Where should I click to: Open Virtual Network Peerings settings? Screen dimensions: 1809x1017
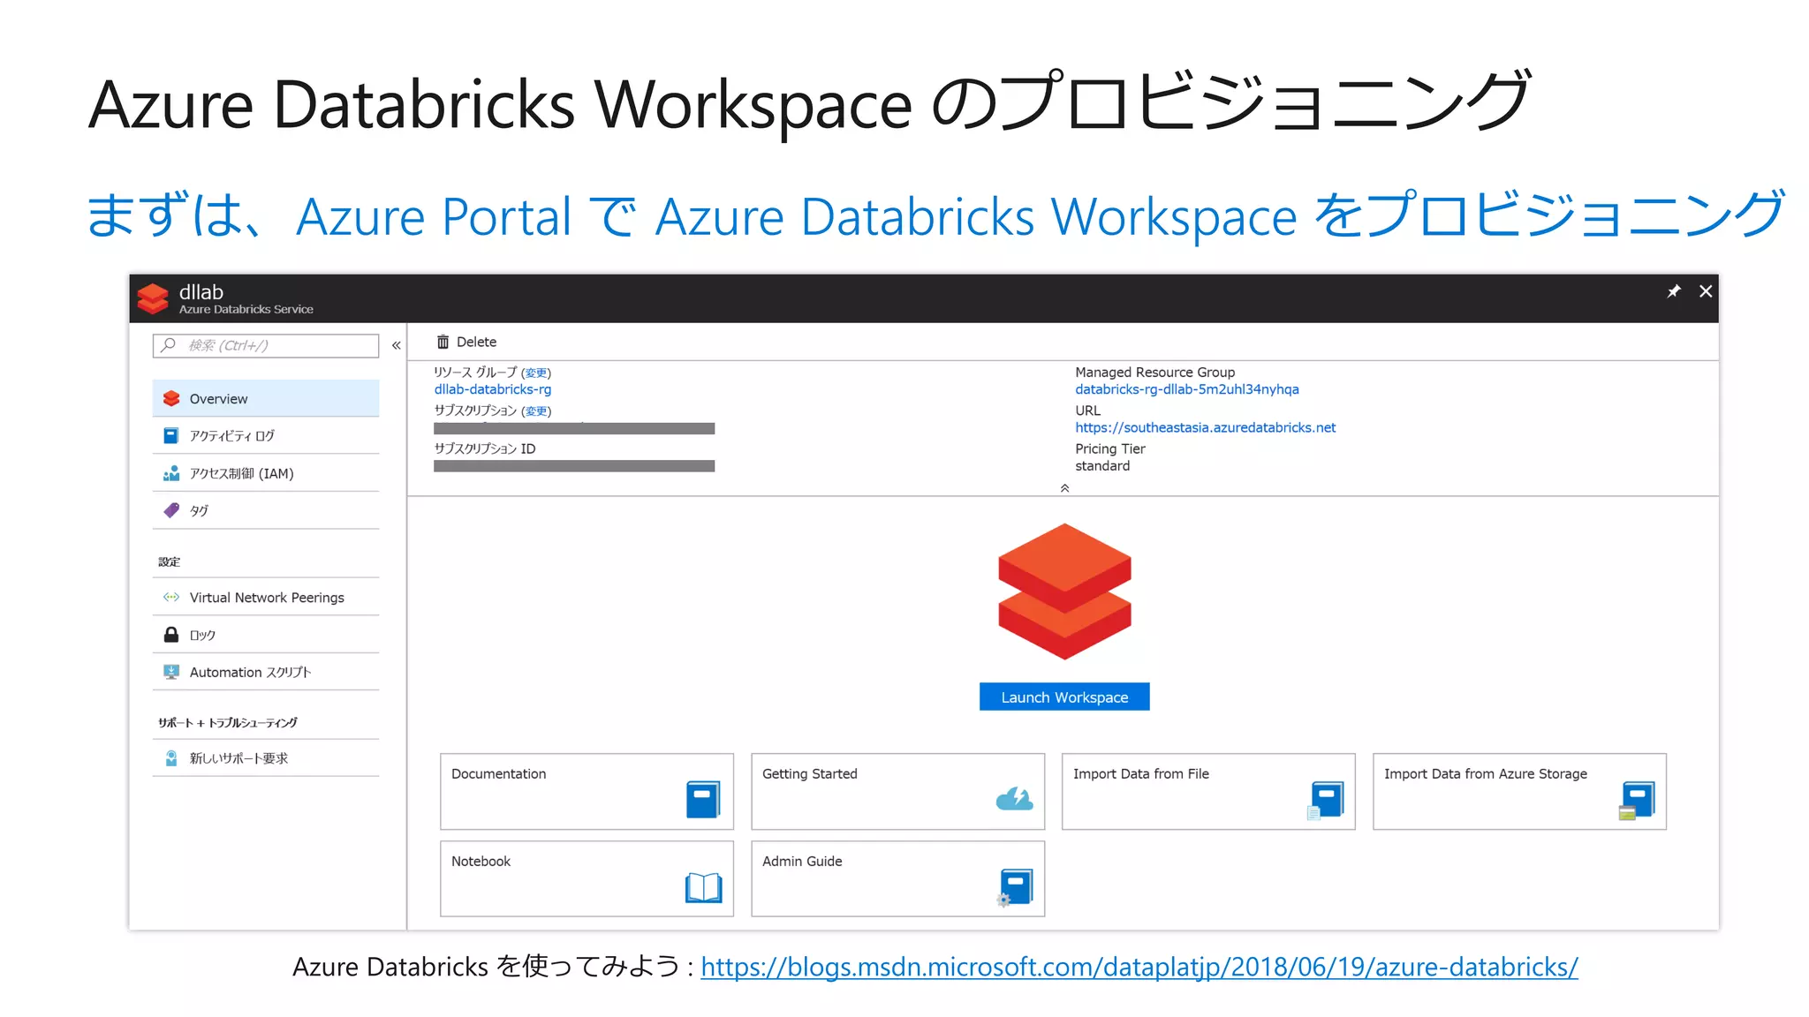click(x=266, y=598)
